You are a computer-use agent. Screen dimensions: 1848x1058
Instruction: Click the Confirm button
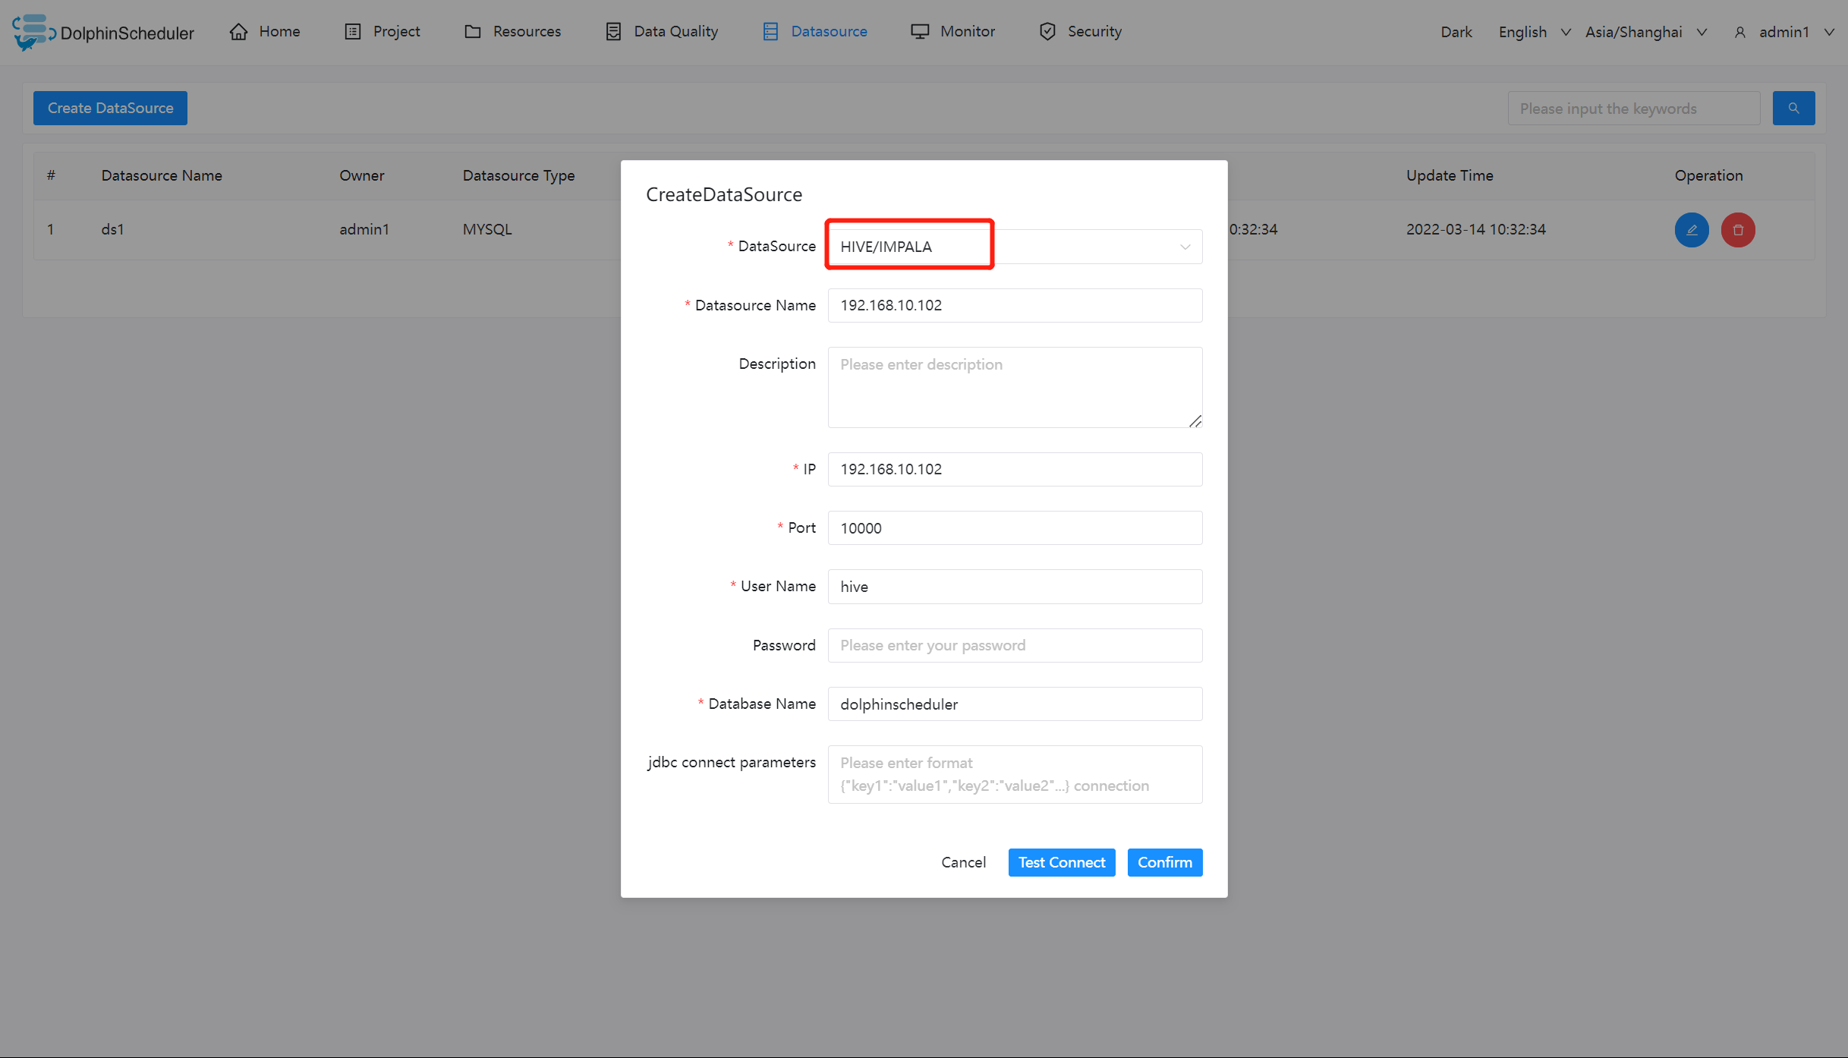pos(1164,862)
